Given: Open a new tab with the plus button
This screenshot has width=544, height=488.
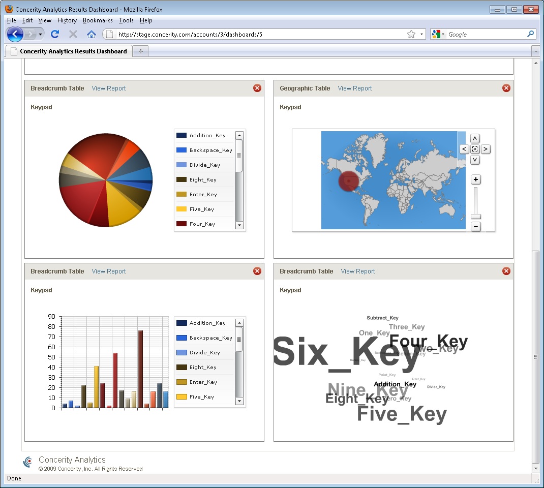Looking at the screenshot, I should click(x=140, y=51).
